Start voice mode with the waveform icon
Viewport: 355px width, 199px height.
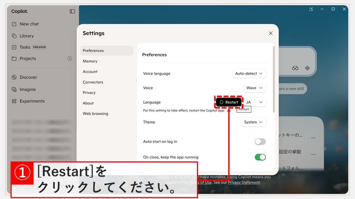[307, 68]
